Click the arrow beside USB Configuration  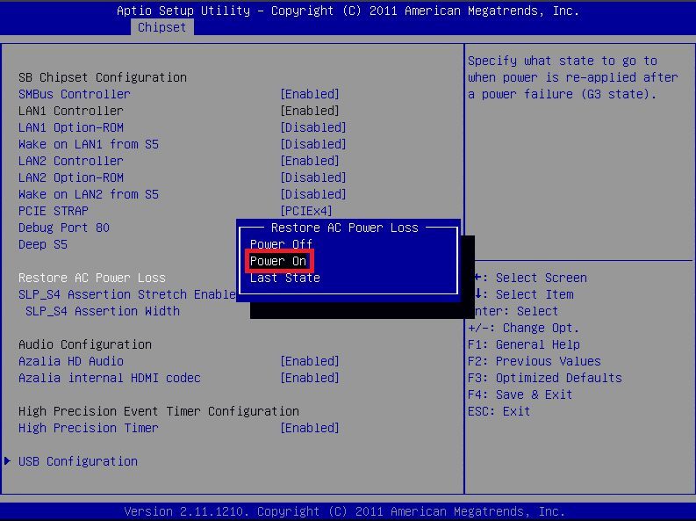(x=7, y=461)
